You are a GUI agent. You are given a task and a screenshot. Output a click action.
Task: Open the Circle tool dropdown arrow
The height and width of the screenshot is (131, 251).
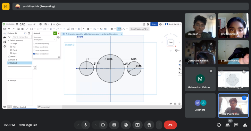click(x=41, y=29)
